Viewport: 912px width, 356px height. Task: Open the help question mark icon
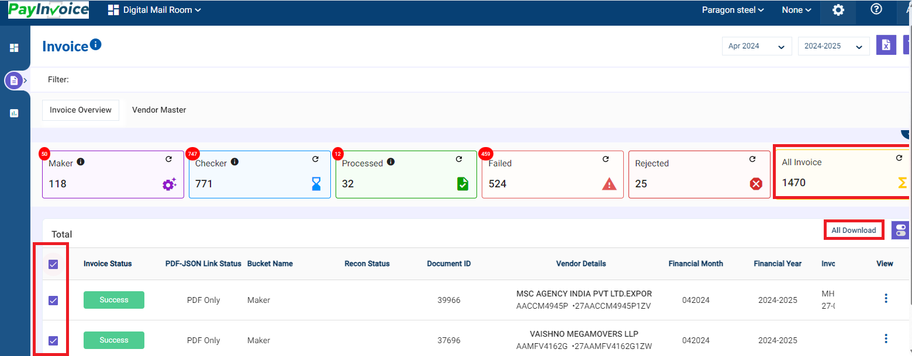[876, 9]
